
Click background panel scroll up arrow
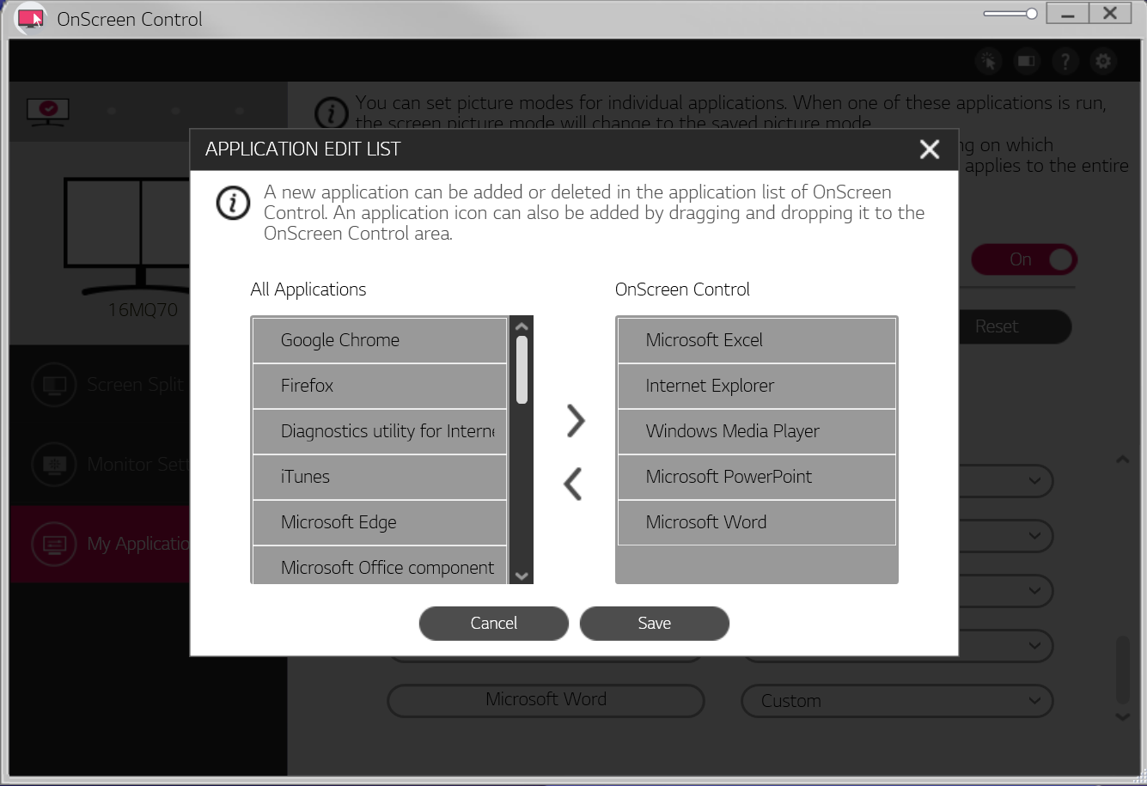(1122, 460)
